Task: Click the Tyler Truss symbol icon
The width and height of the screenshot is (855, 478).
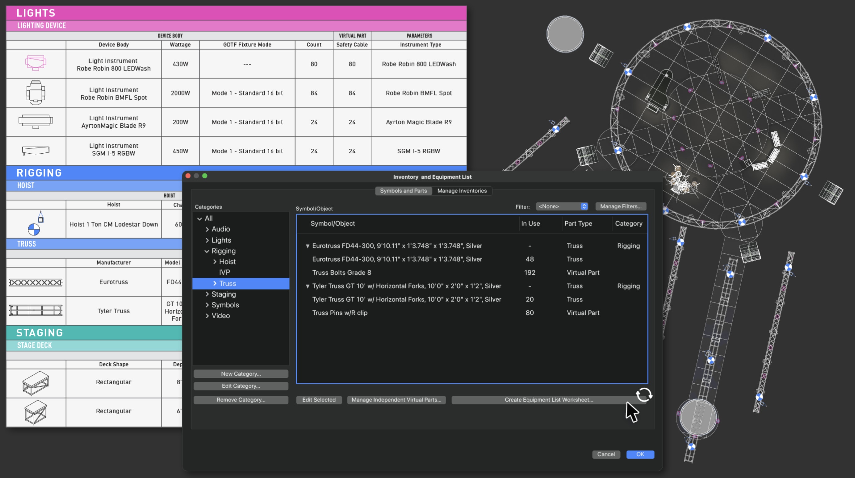Action: [x=36, y=310]
